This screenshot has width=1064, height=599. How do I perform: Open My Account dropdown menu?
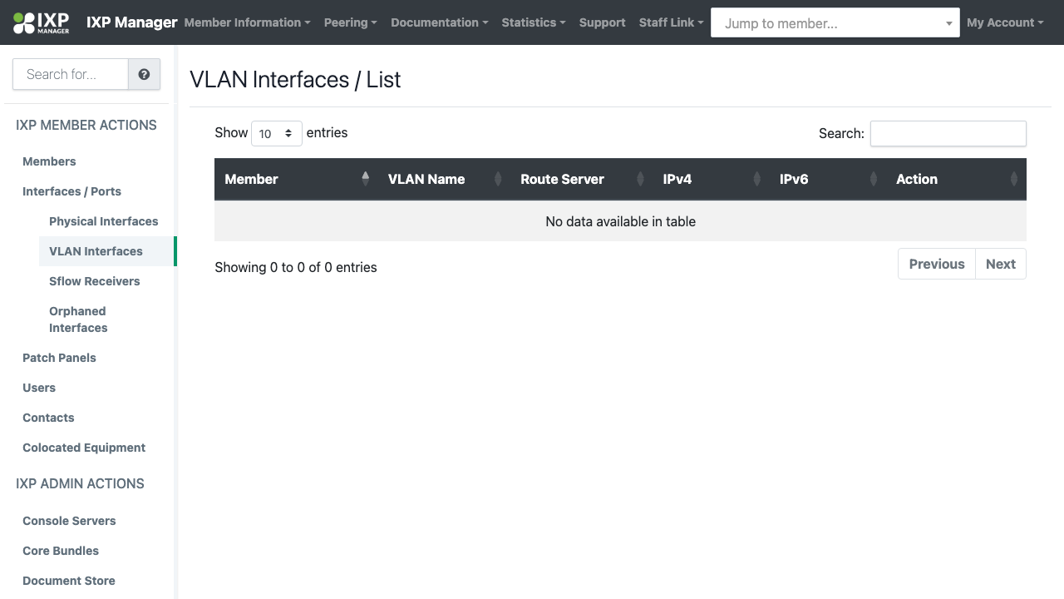pyautogui.click(x=1005, y=22)
